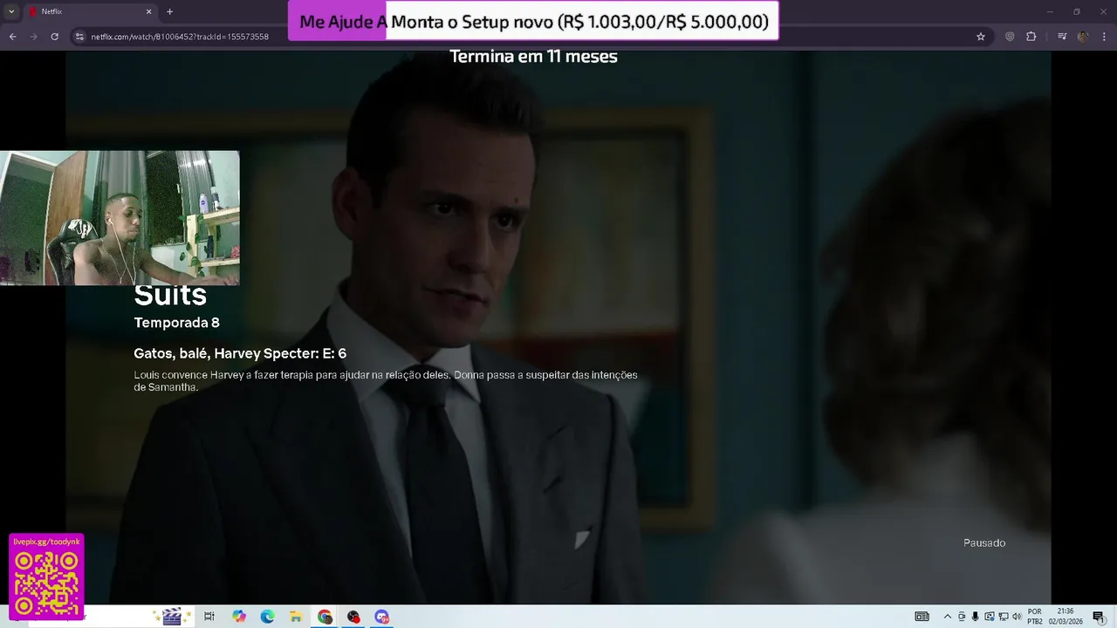1117x628 pixels.
Task: Open Microsoft Edge from taskbar
Action: (268, 617)
